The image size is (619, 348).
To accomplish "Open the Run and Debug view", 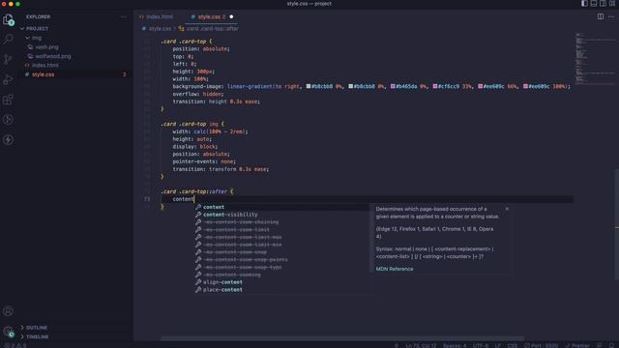I will [8, 79].
